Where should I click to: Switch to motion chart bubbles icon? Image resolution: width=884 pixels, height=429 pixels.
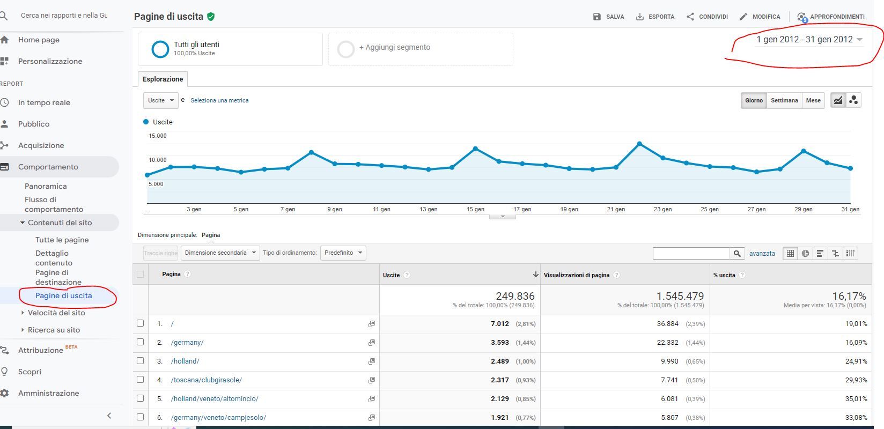click(853, 100)
